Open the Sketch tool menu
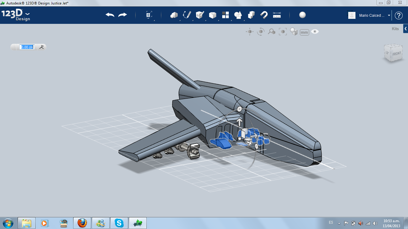The image size is (408, 229). (187, 15)
